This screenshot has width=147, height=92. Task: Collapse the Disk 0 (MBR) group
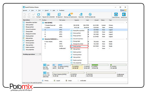tap(127, 22)
